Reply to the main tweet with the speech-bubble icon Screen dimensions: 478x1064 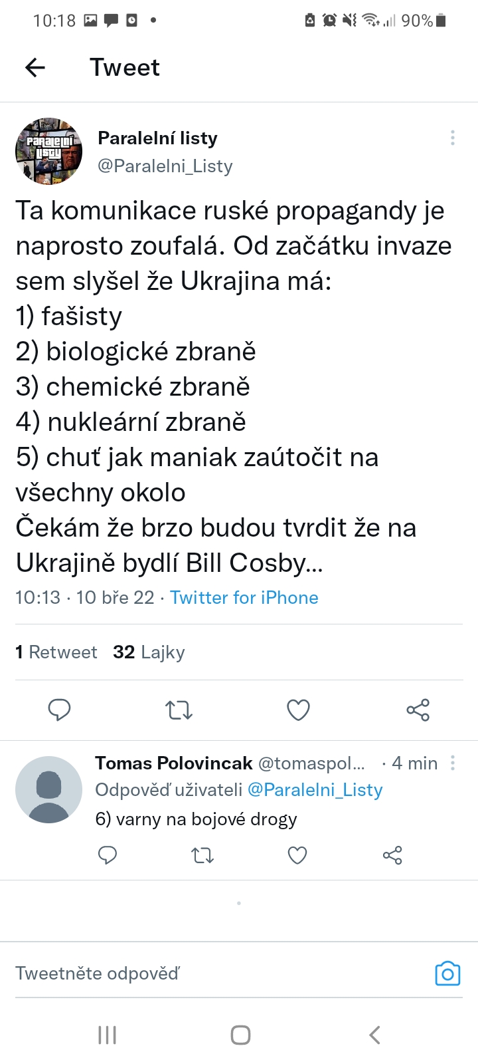click(60, 710)
